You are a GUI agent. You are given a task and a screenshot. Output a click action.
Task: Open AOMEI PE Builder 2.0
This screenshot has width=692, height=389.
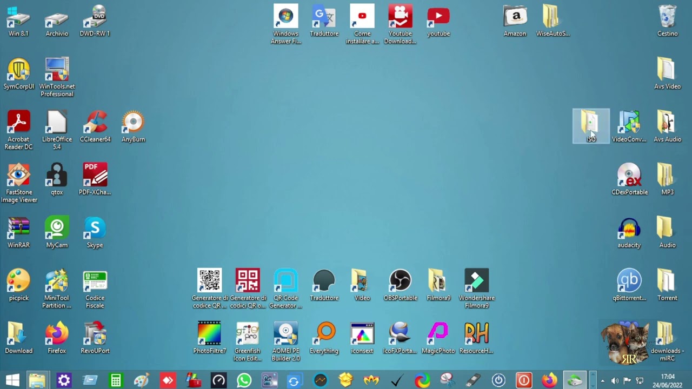pos(285,343)
